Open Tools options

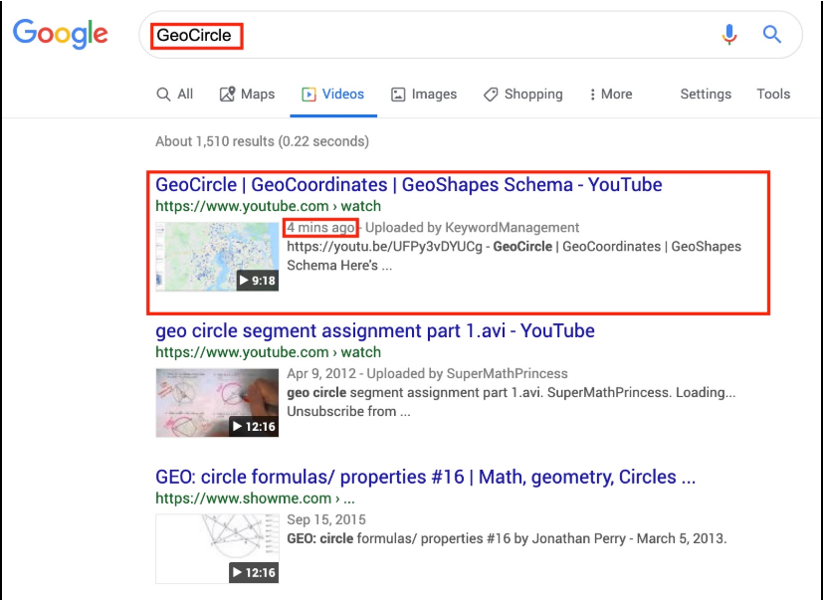[x=773, y=94]
